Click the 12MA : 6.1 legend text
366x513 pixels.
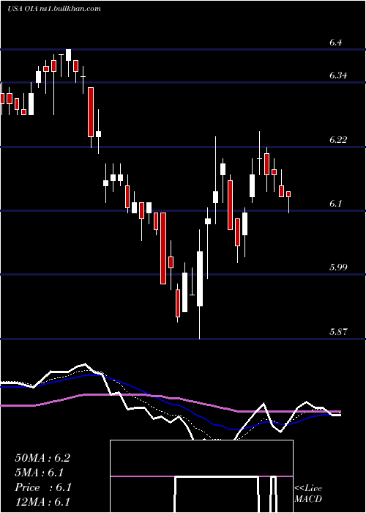(x=42, y=502)
